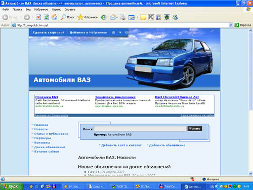The image size is (253, 190).
Task: Open the Поиск search toolbar button
Action: [67, 17]
